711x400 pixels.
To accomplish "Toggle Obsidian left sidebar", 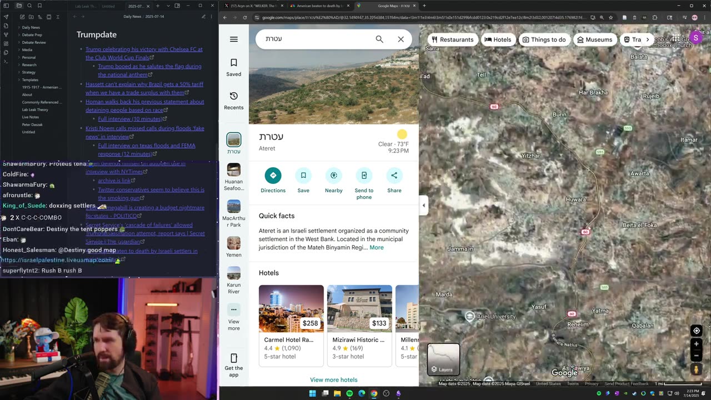I will point(6,6).
